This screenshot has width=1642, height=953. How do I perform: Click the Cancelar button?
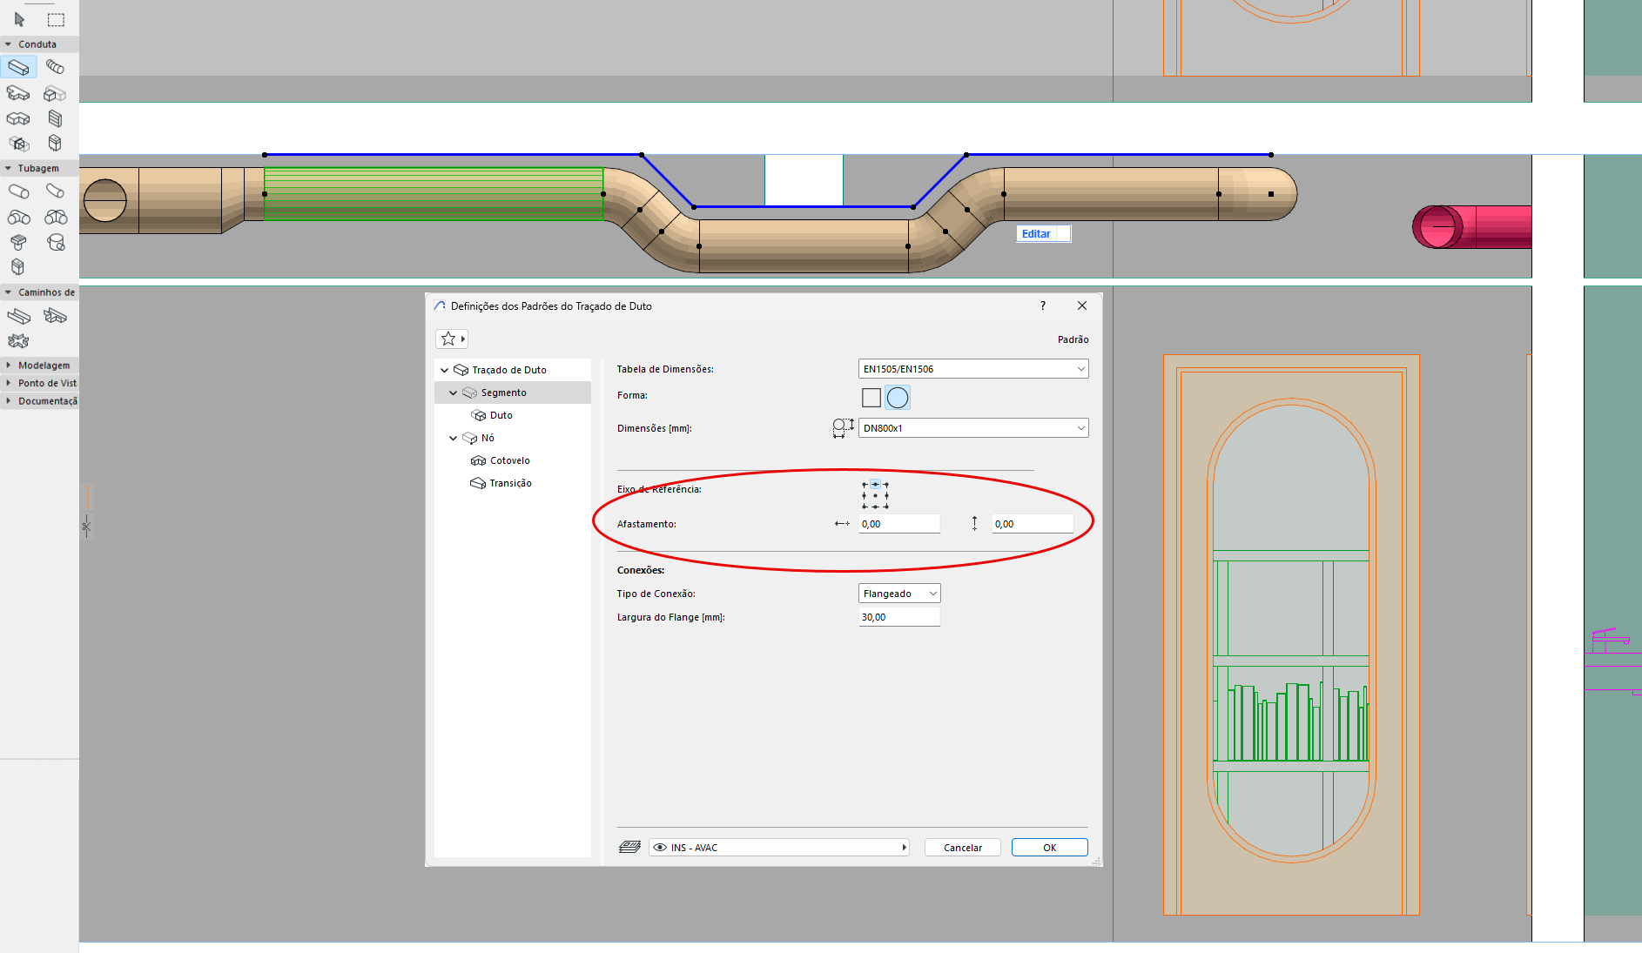point(963,848)
